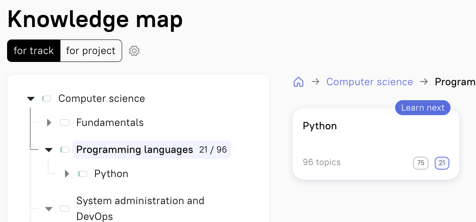Switch to the 'for track' view

(34, 51)
